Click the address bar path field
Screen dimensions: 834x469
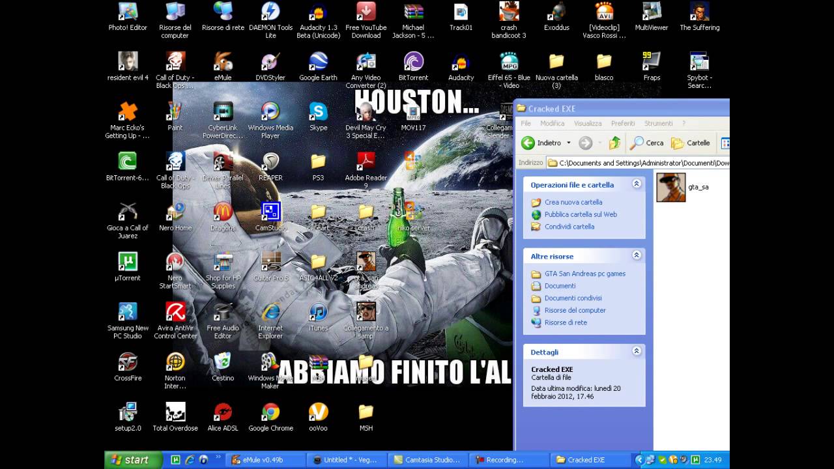point(638,163)
